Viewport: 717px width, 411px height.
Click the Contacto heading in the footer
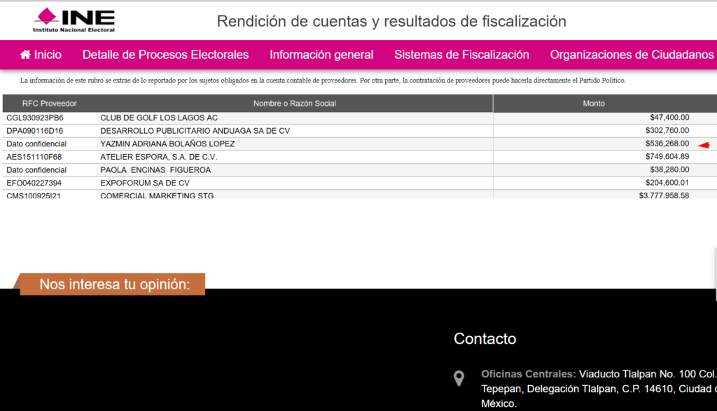click(x=485, y=339)
